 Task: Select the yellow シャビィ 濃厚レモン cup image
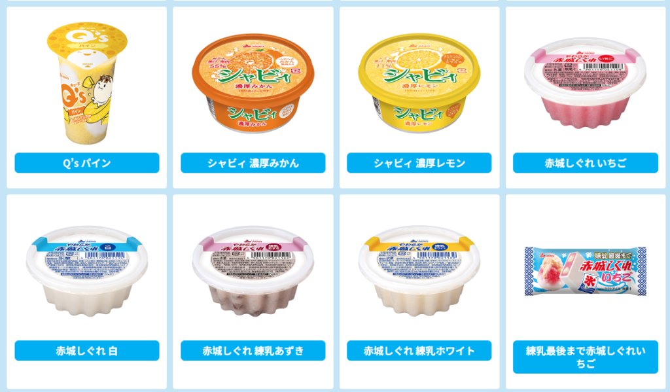tap(419, 84)
